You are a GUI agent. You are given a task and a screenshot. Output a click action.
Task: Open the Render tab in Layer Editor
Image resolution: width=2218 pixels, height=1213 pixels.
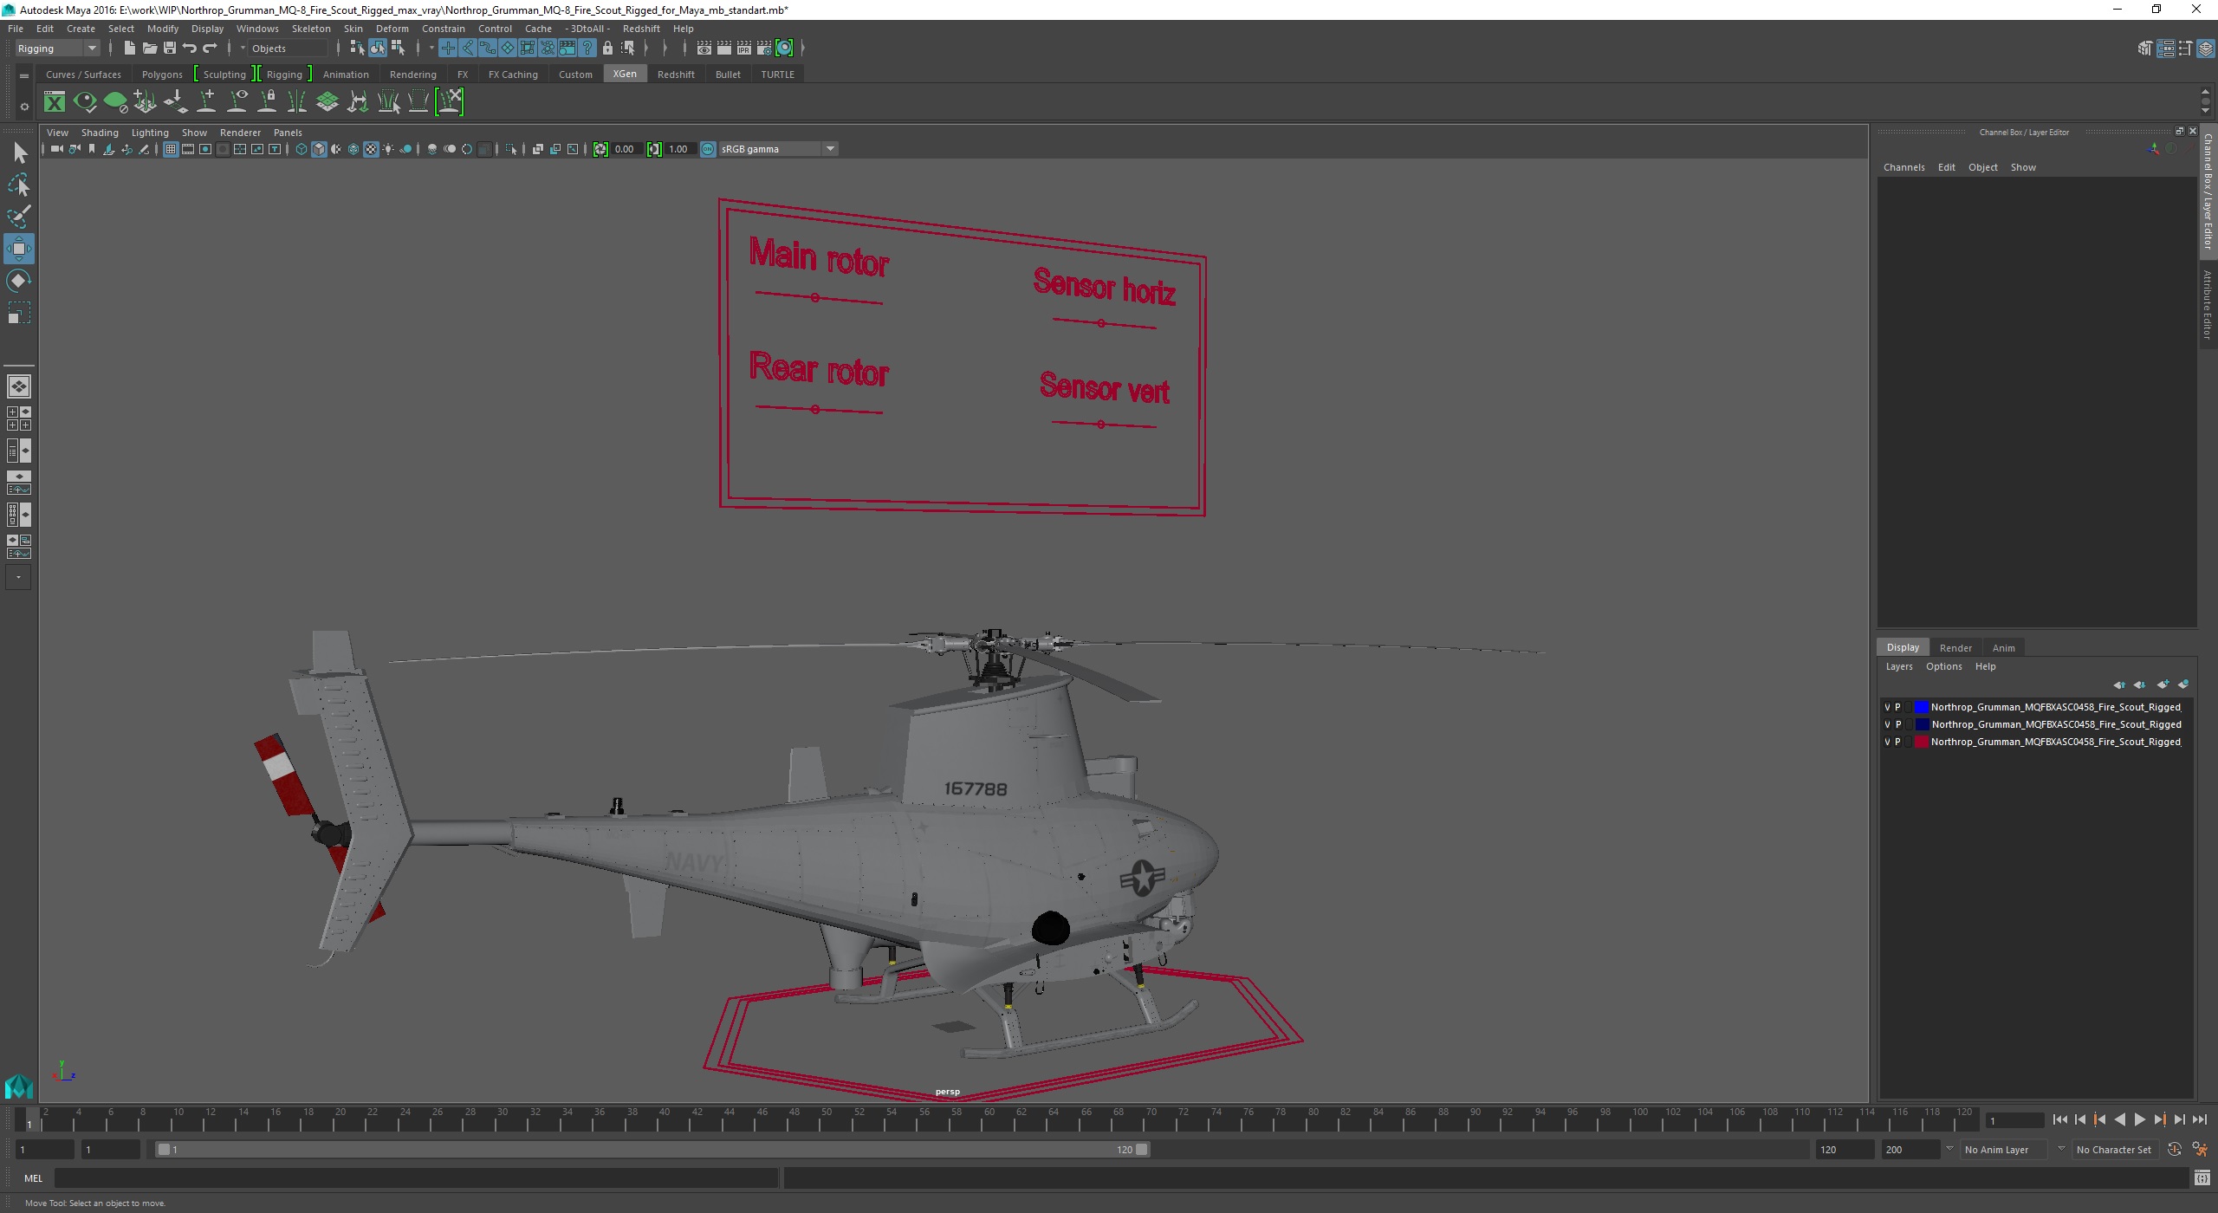pos(1955,648)
